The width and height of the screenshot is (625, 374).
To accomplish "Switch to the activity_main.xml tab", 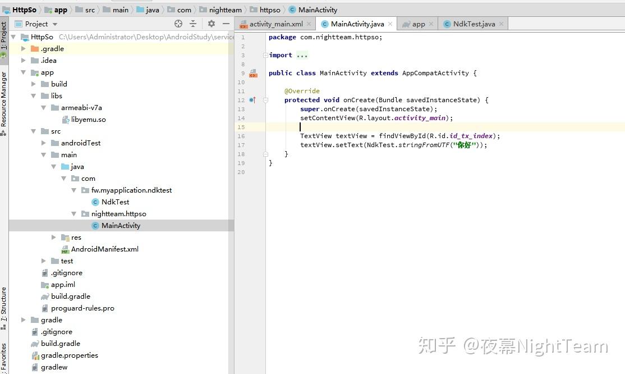I will pyautogui.click(x=275, y=24).
